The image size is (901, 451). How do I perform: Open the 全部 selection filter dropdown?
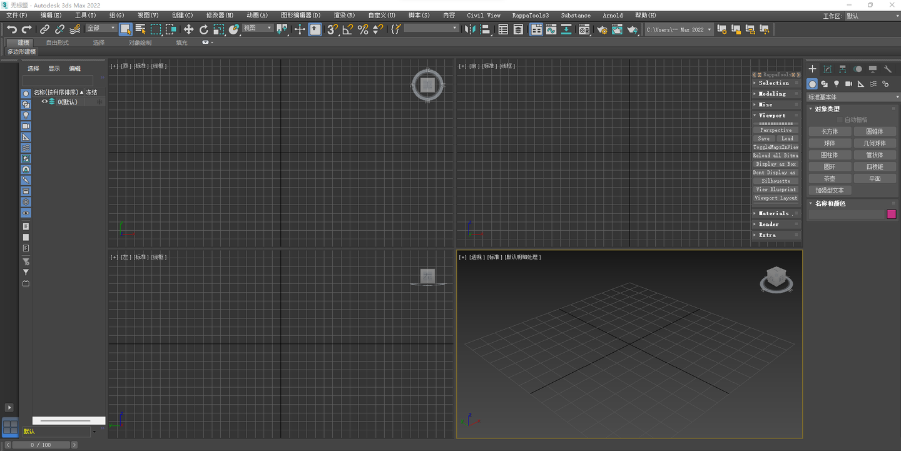101,28
